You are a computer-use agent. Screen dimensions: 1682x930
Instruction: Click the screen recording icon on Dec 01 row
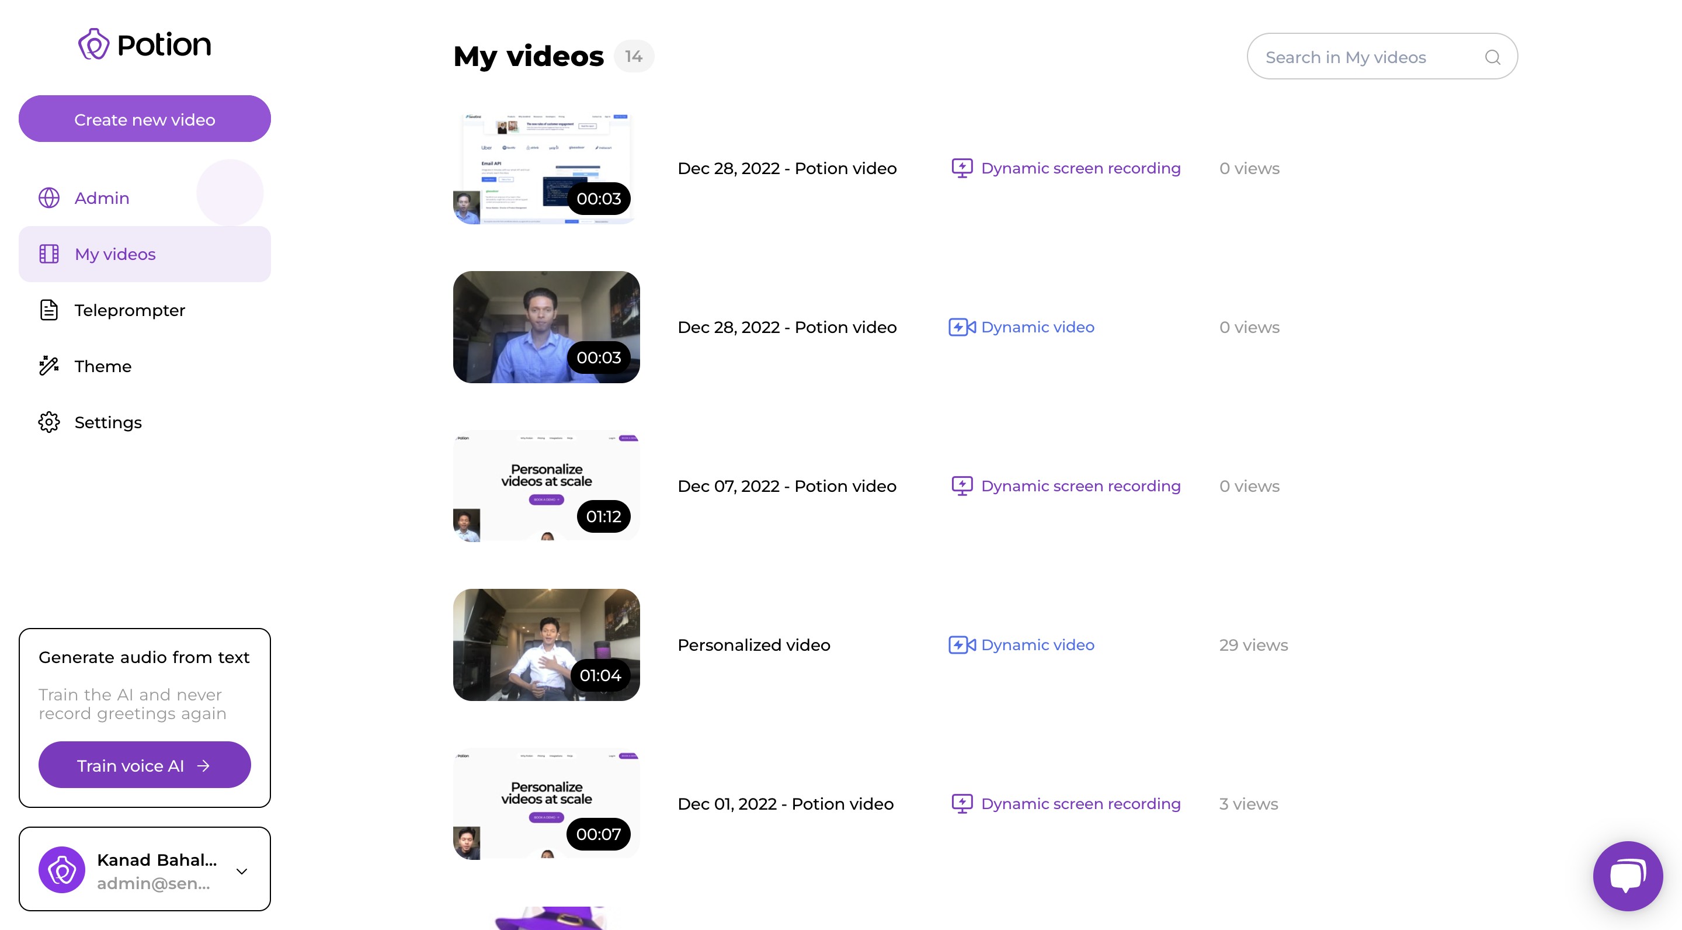coord(961,804)
